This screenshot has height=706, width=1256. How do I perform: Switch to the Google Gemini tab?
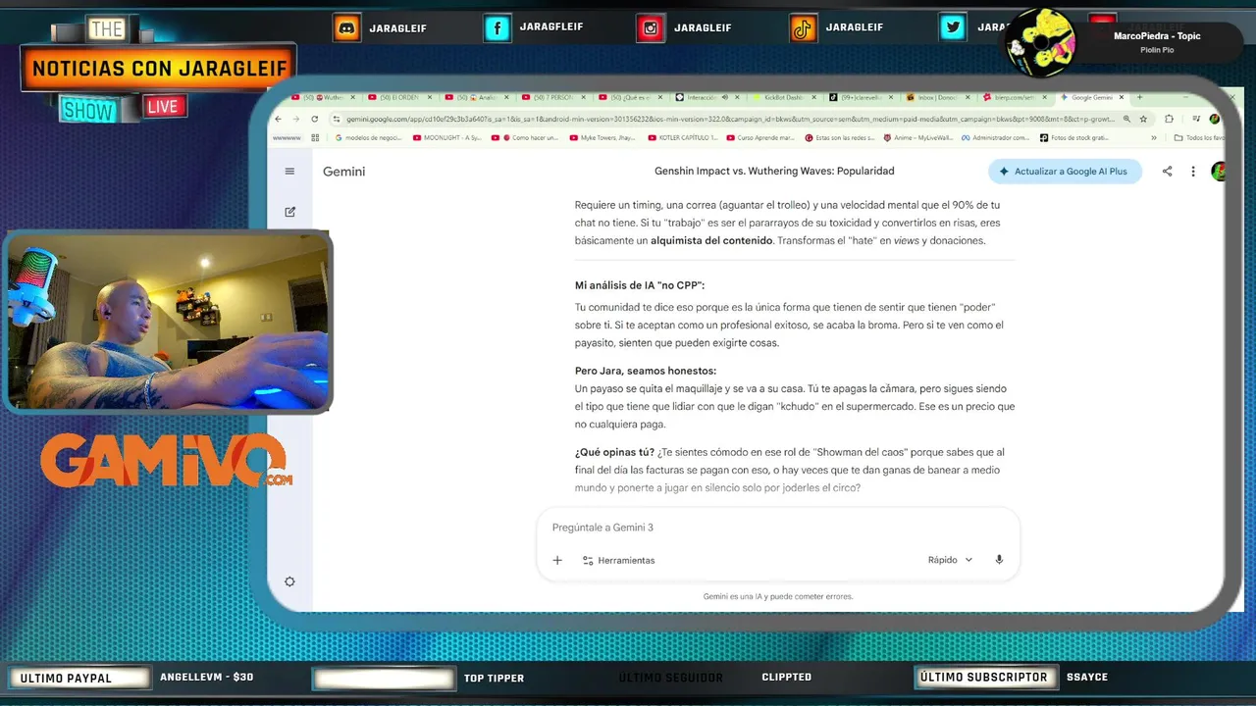(x=1091, y=97)
